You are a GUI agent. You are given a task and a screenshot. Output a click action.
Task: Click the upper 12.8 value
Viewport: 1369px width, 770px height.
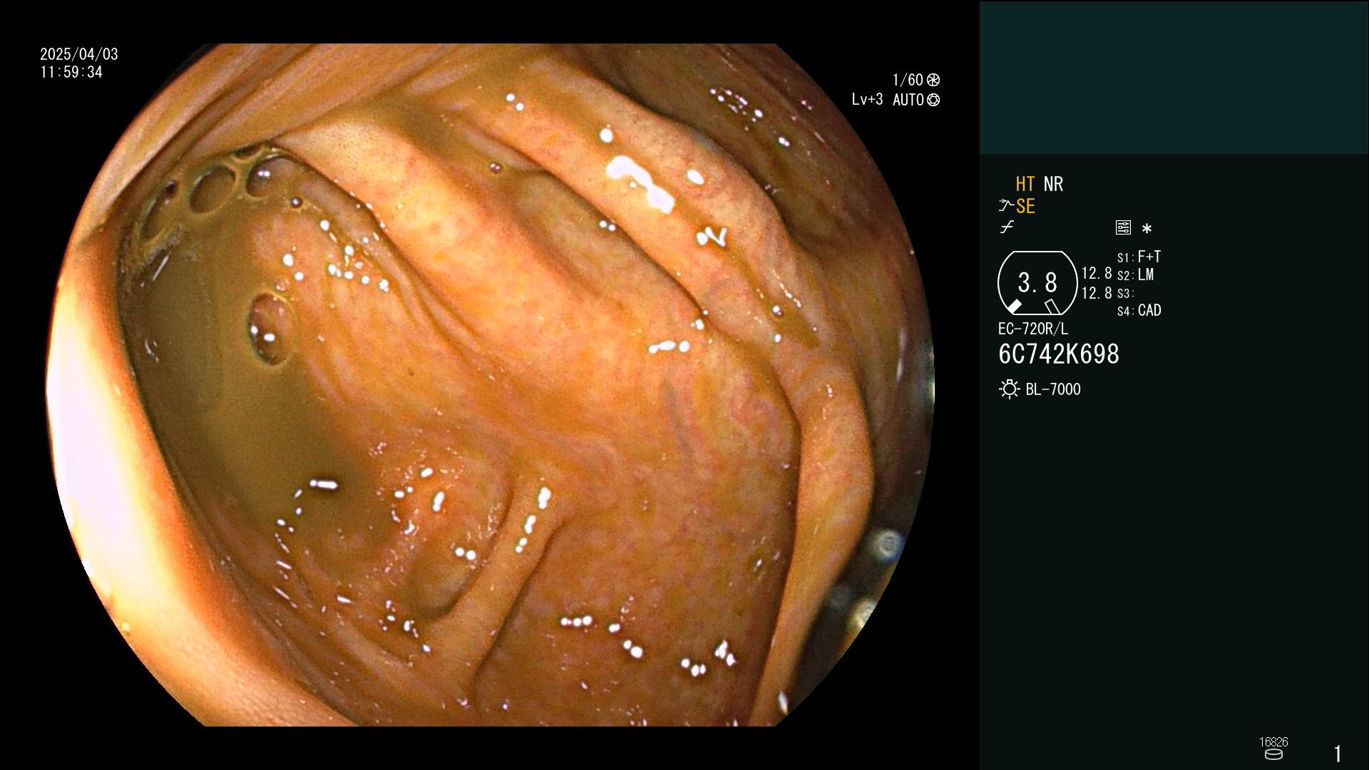coord(1097,273)
